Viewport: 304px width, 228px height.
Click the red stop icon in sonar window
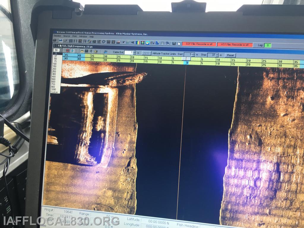(68, 50)
